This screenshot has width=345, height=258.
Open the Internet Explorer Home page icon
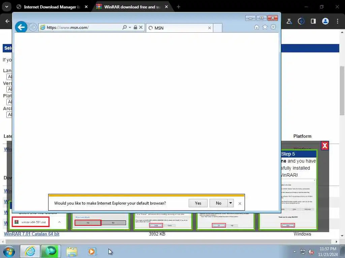coord(256,27)
